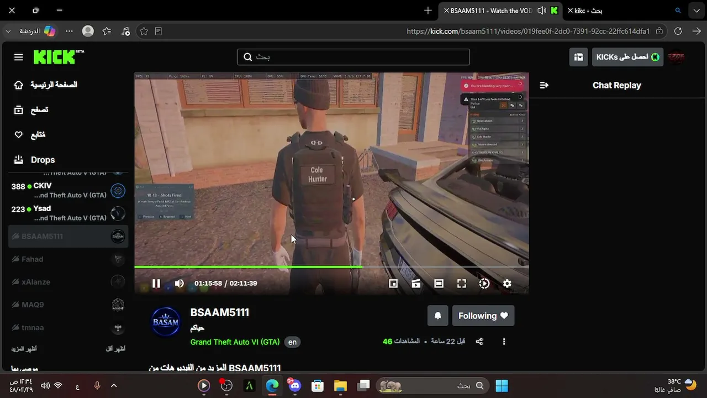The width and height of the screenshot is (707, 398).
Task: Mute the video player volume
Action: [x=179, y=284]
